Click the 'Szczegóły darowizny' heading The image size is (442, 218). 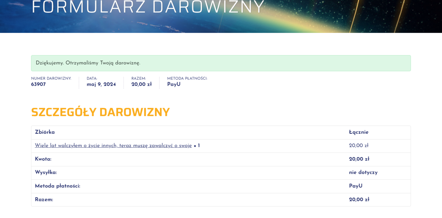pos(100,112)
